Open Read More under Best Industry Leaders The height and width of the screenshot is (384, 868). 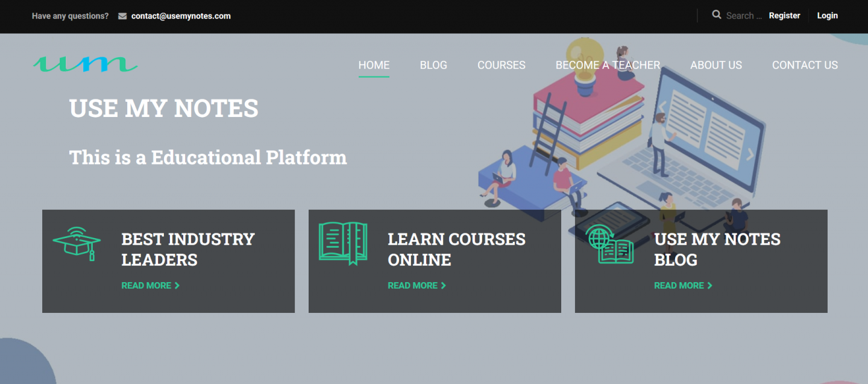pos(151,285)
